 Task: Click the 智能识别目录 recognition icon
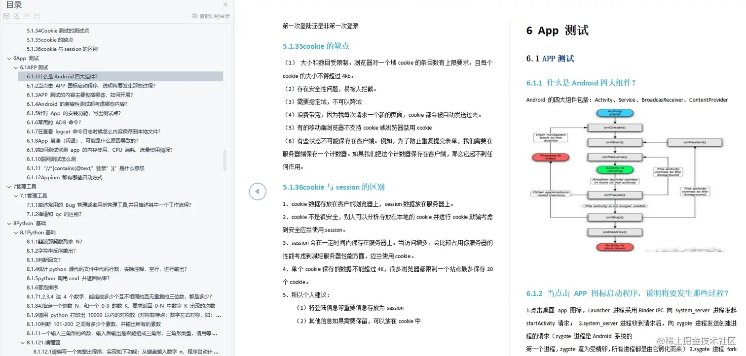coord(196,15)
